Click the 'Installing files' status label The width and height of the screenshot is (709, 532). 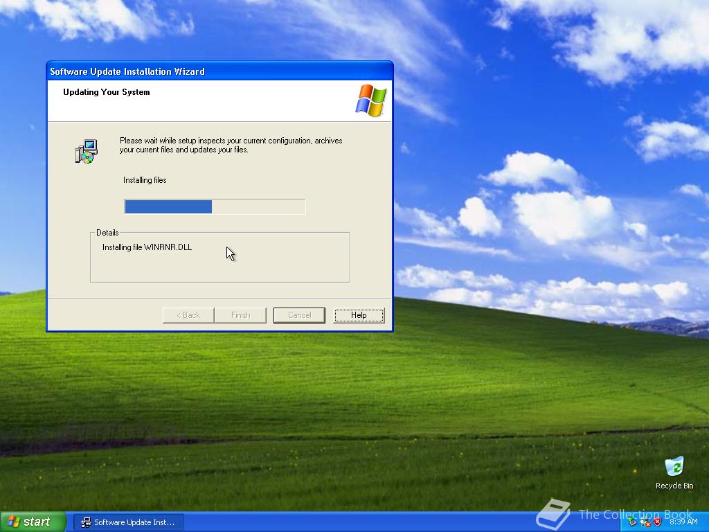(x=145, y=180)
